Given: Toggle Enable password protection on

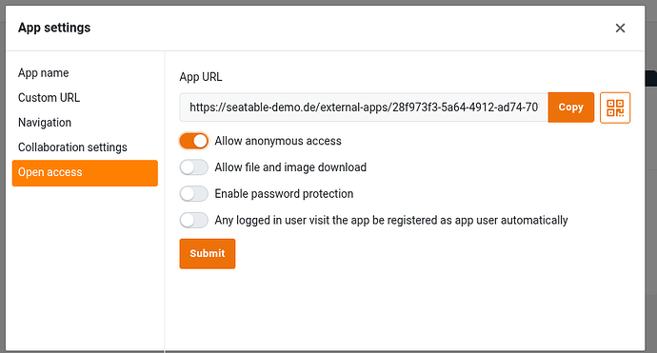Looking at the screenshot, I should 194,194.
